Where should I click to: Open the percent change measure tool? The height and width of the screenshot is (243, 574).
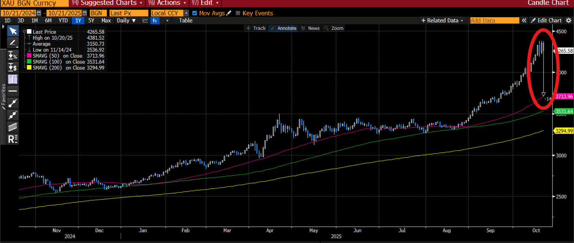pos(13,55)
